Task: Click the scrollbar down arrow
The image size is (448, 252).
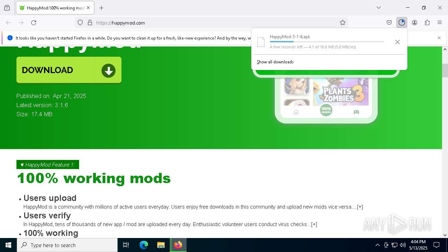Action: click(x=445, y=235)
